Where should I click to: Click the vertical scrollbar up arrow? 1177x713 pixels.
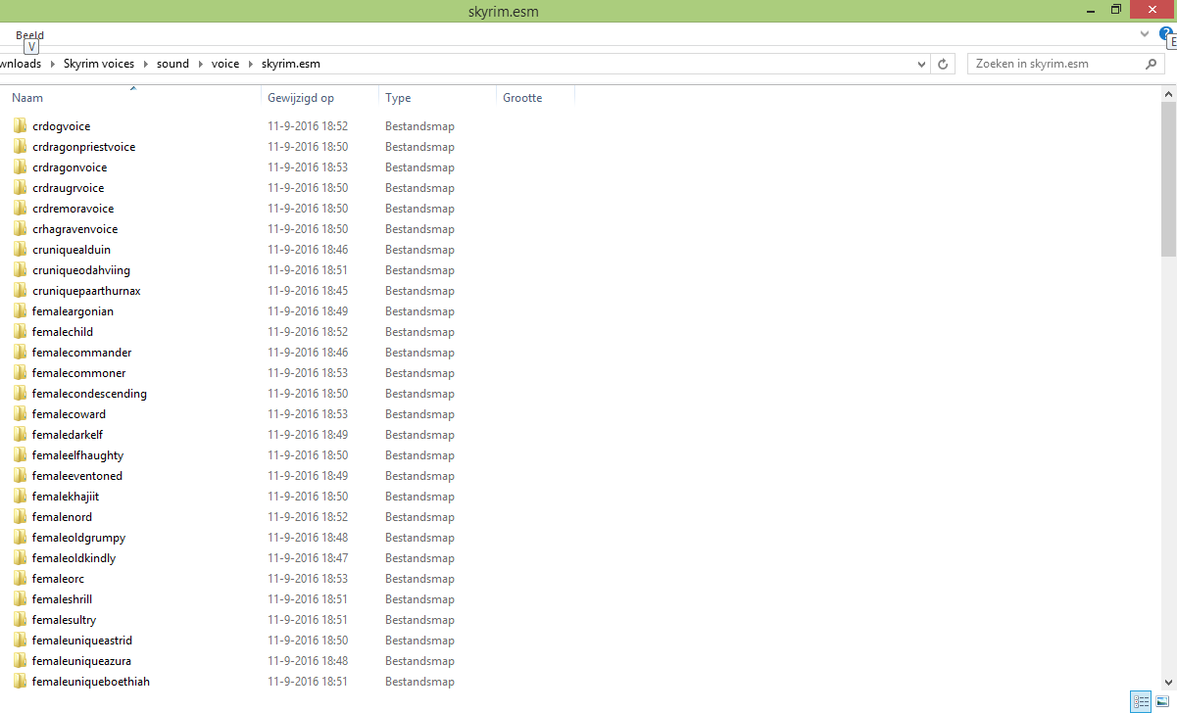coord(1168,94)
